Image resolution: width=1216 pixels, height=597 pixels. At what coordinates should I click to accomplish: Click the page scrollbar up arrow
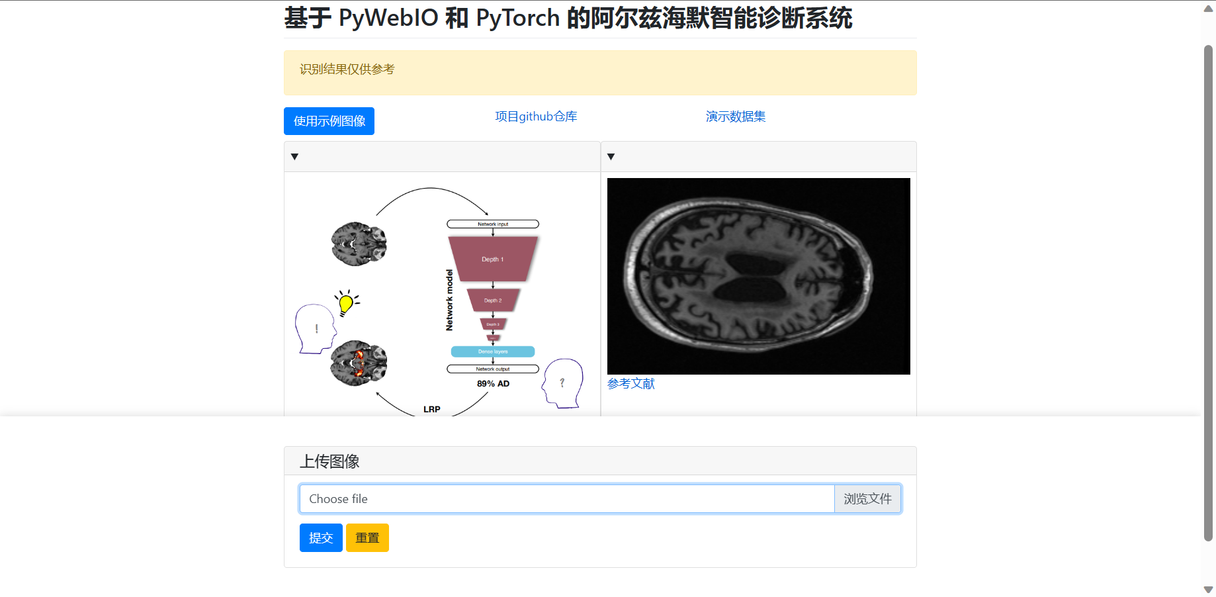pos(1208,9)
